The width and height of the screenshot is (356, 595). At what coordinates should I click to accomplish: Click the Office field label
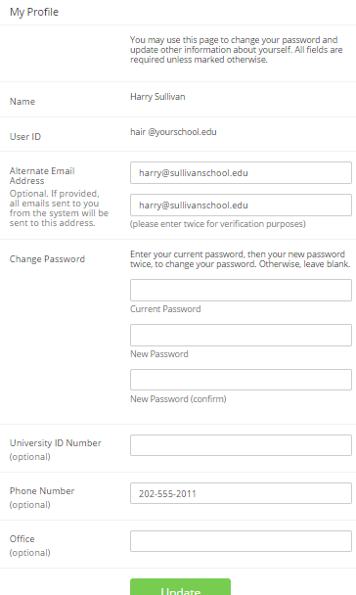click(x=22, y=539)
